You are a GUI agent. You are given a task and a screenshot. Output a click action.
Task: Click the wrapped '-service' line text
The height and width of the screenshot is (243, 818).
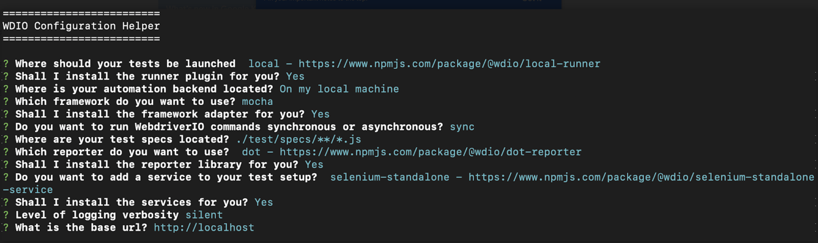28,190
